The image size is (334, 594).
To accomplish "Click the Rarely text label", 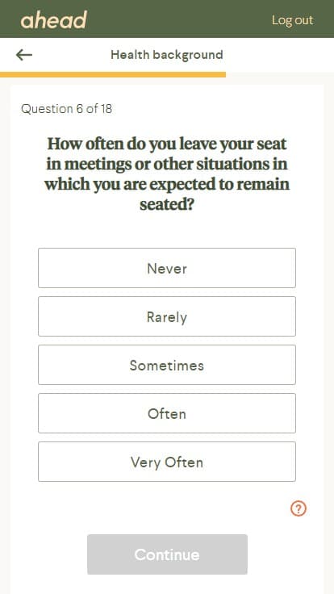I will point(167,317).
